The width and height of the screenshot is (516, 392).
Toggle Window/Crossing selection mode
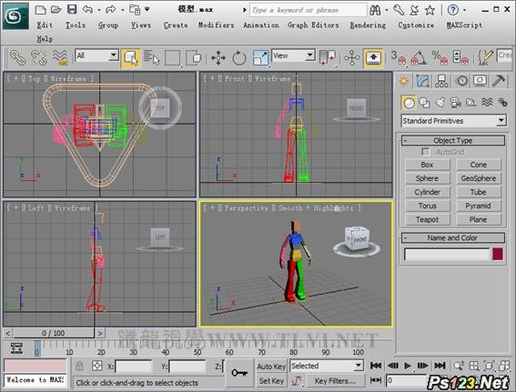194,58
